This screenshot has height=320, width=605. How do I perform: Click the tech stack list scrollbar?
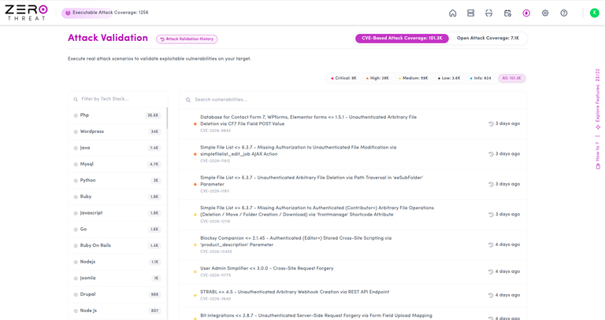167,118
